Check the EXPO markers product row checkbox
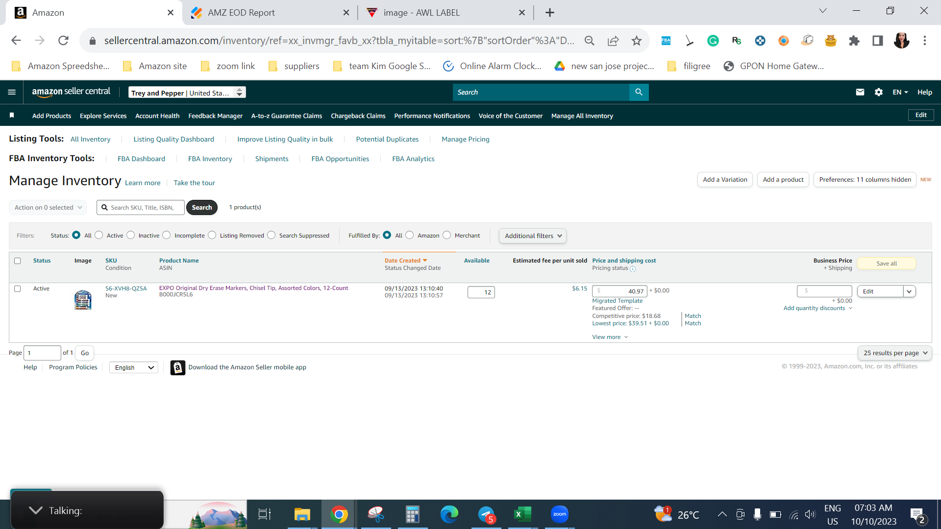The image size is (941, 529). click(18, 289)
